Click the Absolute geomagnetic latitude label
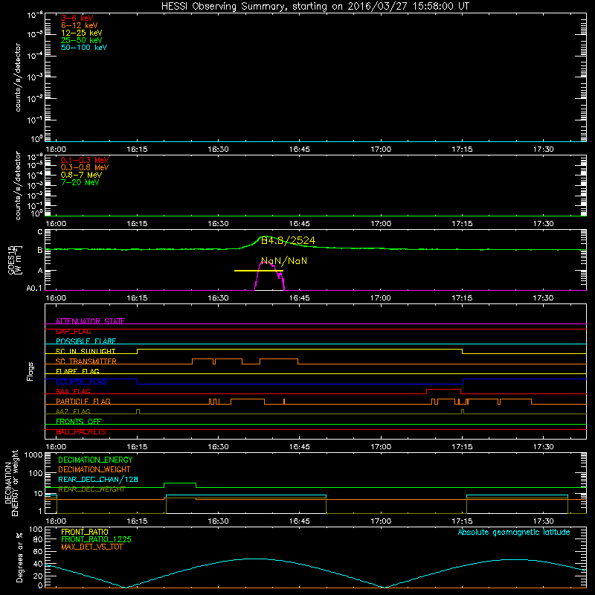595x595 pixels. pyautogui.click(x=514, y=533)
